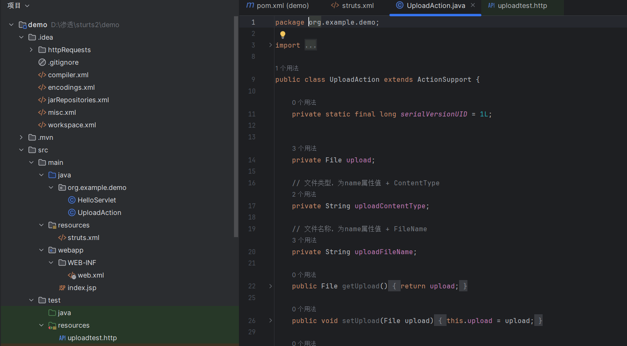Close the UploadAction.java tab
Viewport: 627px width, 346px height.
473,5
